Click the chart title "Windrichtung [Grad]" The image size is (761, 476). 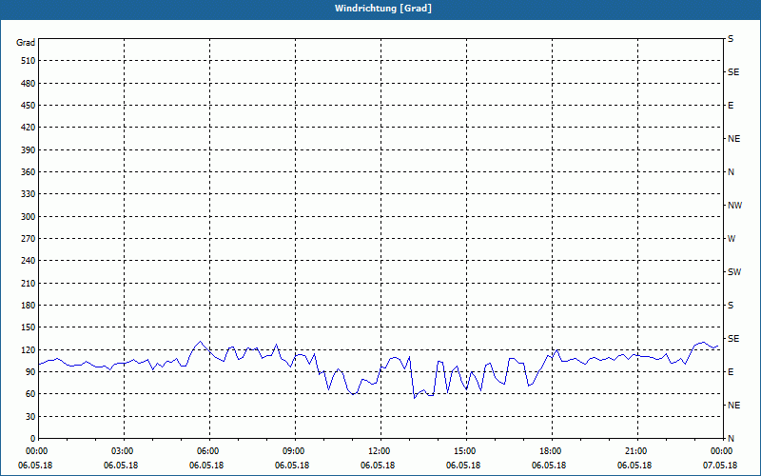(x=383, y=9)
